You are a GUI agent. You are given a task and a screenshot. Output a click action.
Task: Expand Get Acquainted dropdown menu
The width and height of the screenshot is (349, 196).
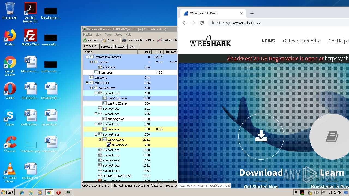point(301,41)
